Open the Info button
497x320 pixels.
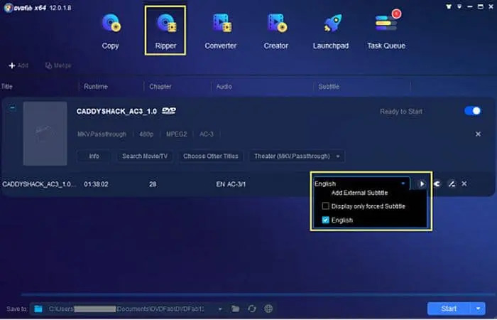click(94, 156)
